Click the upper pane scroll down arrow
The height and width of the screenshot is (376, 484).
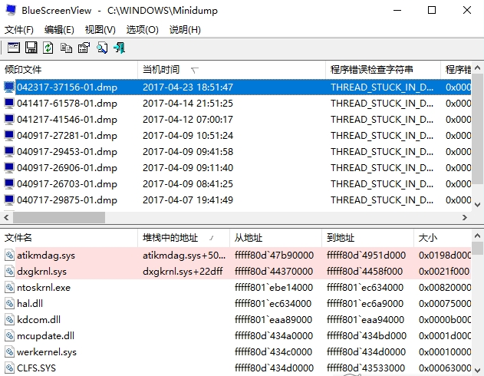pyautogui.click(x=477, y=205)
